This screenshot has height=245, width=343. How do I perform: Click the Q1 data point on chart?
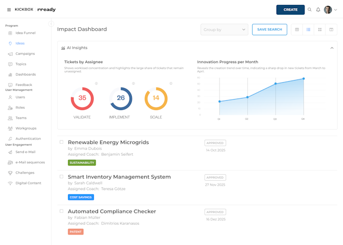point(219,101)
